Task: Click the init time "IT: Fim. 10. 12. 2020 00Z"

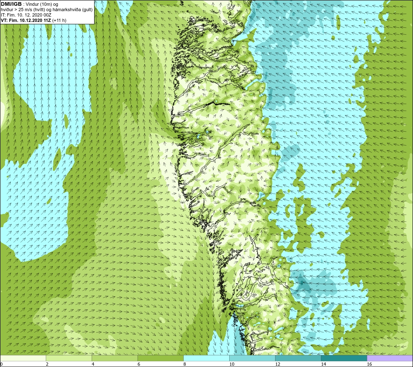Action: pos(26,15)
